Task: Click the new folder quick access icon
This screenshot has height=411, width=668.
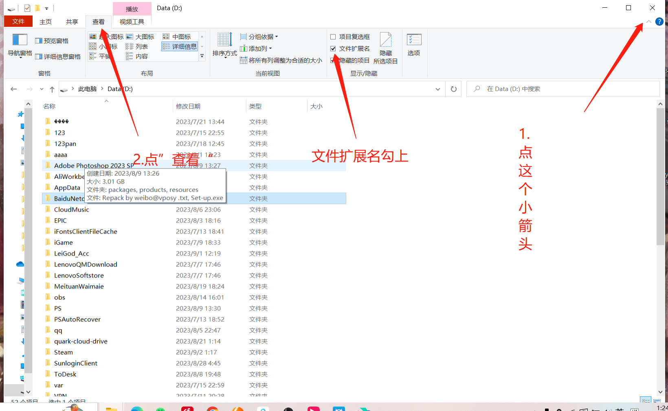Action: click(x=37, y=8)
